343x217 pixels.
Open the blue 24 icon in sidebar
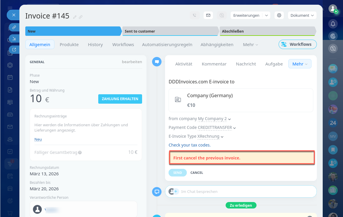(x=333, y=123)
